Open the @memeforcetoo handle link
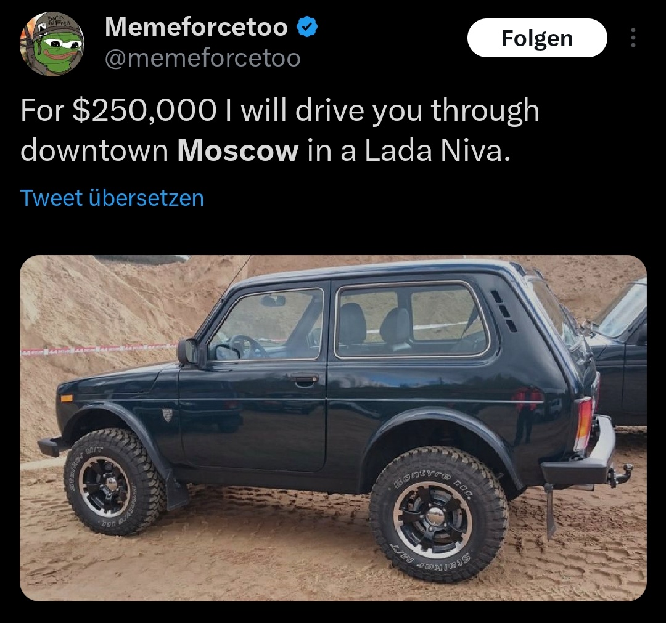666x623 pixels. point(203,58)
